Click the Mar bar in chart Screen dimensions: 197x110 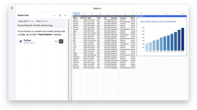(154, 46)
